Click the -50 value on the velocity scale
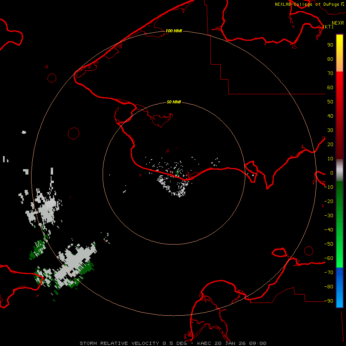 pos(329,244)
